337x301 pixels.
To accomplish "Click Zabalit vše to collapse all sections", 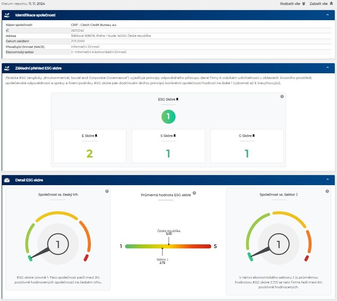I will 321,4.
